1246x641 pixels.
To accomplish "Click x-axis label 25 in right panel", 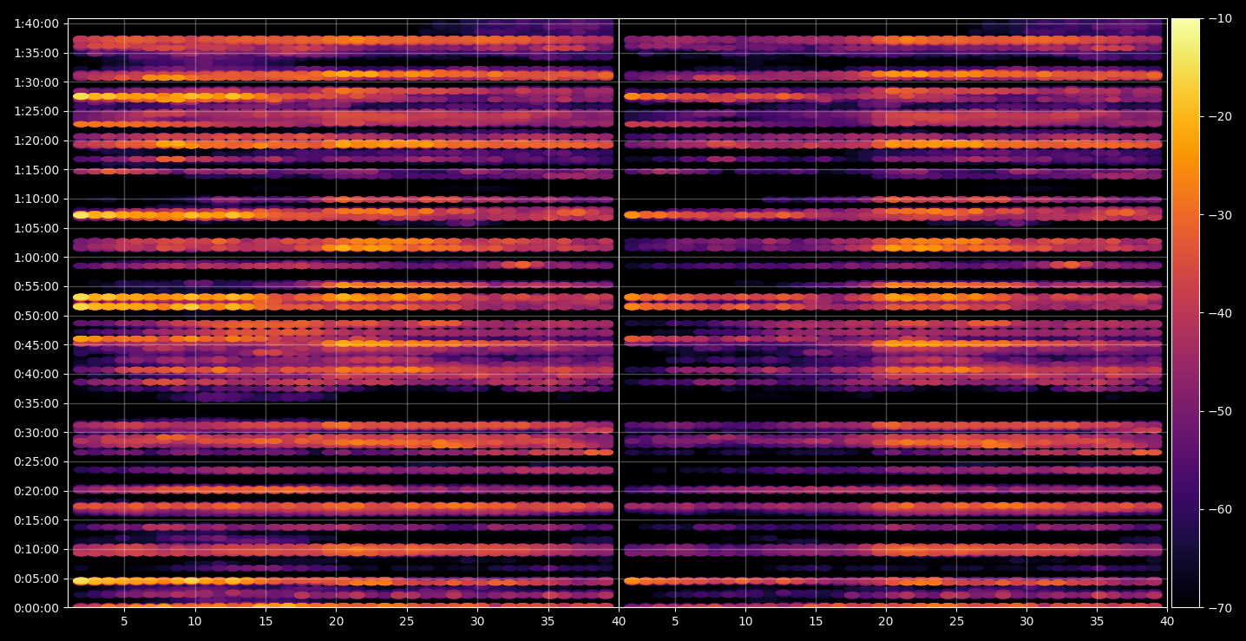I will (x=956, y=622).
